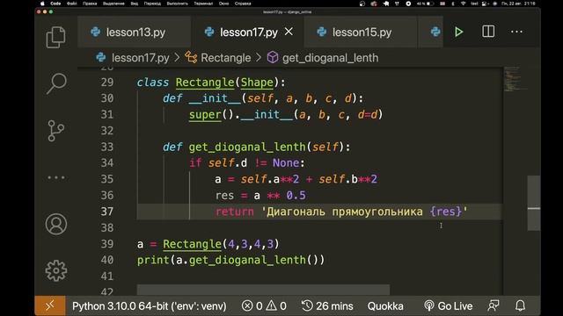
Task: Click '{res}' placeholder in return string
Action: pyautogui.click(x=446, y=212)
